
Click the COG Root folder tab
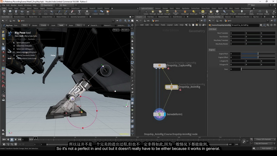pyautogui.click(x=212, y=29)
